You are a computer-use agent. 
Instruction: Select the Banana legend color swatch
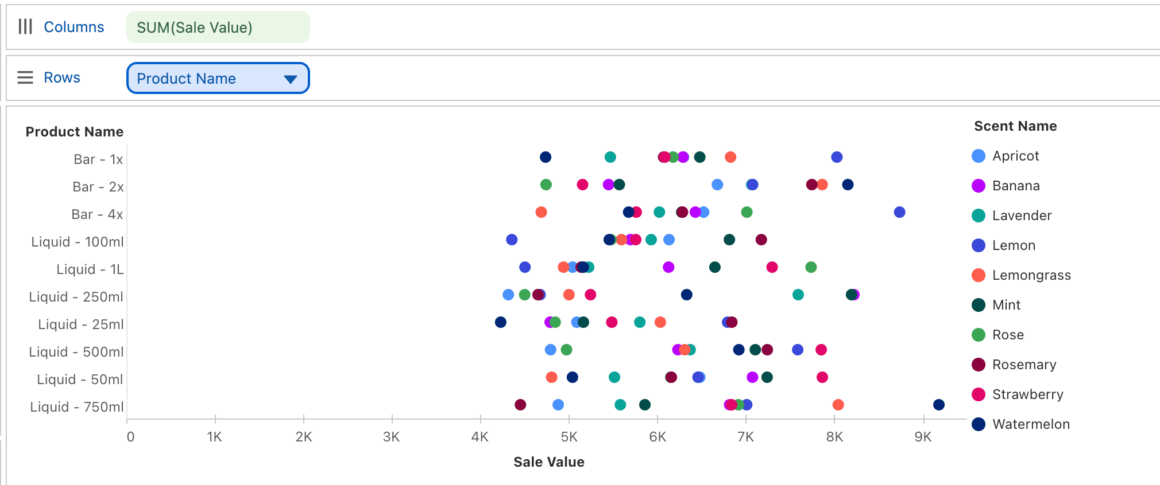979,186
